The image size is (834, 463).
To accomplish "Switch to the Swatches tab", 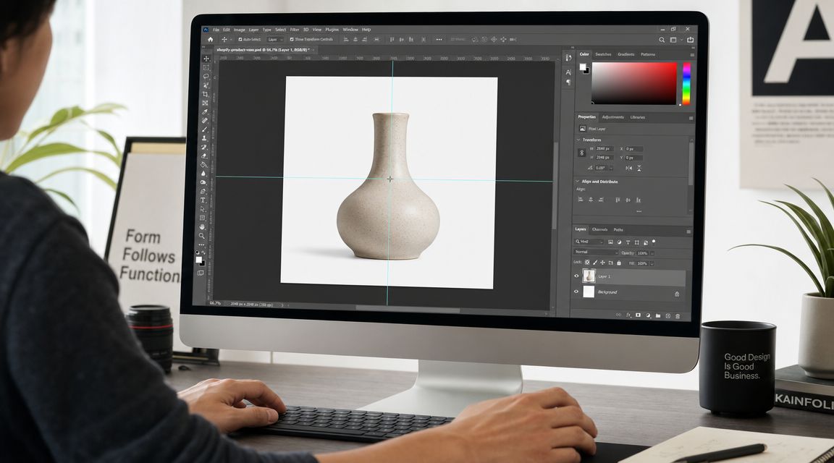I will [x=603, y=54].
